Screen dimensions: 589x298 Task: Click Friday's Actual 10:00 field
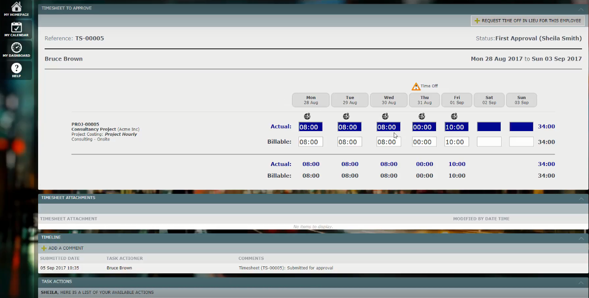[x=457, y=127]
